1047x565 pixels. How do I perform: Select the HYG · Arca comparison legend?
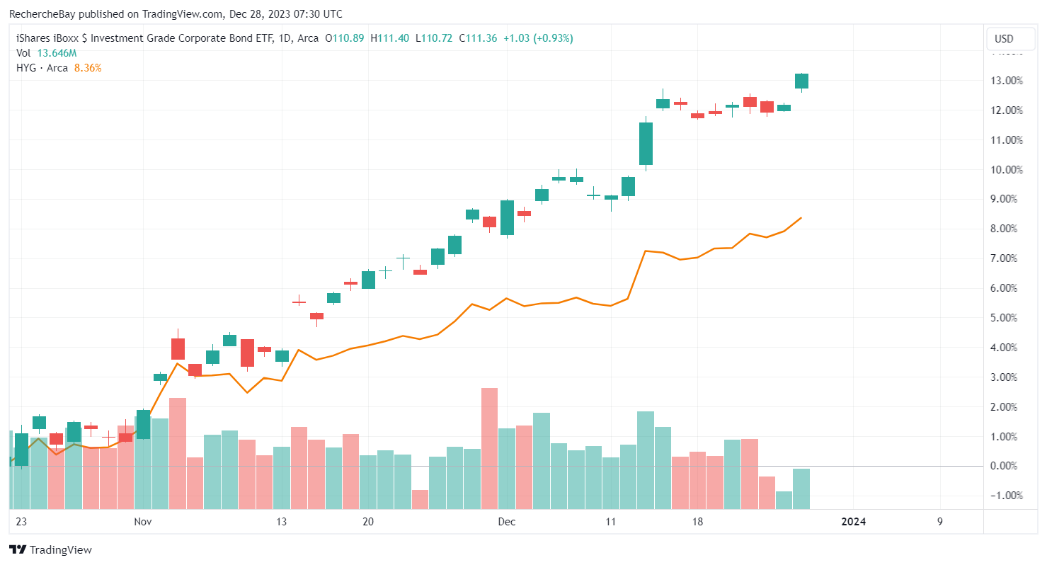(x=42, y=68)
